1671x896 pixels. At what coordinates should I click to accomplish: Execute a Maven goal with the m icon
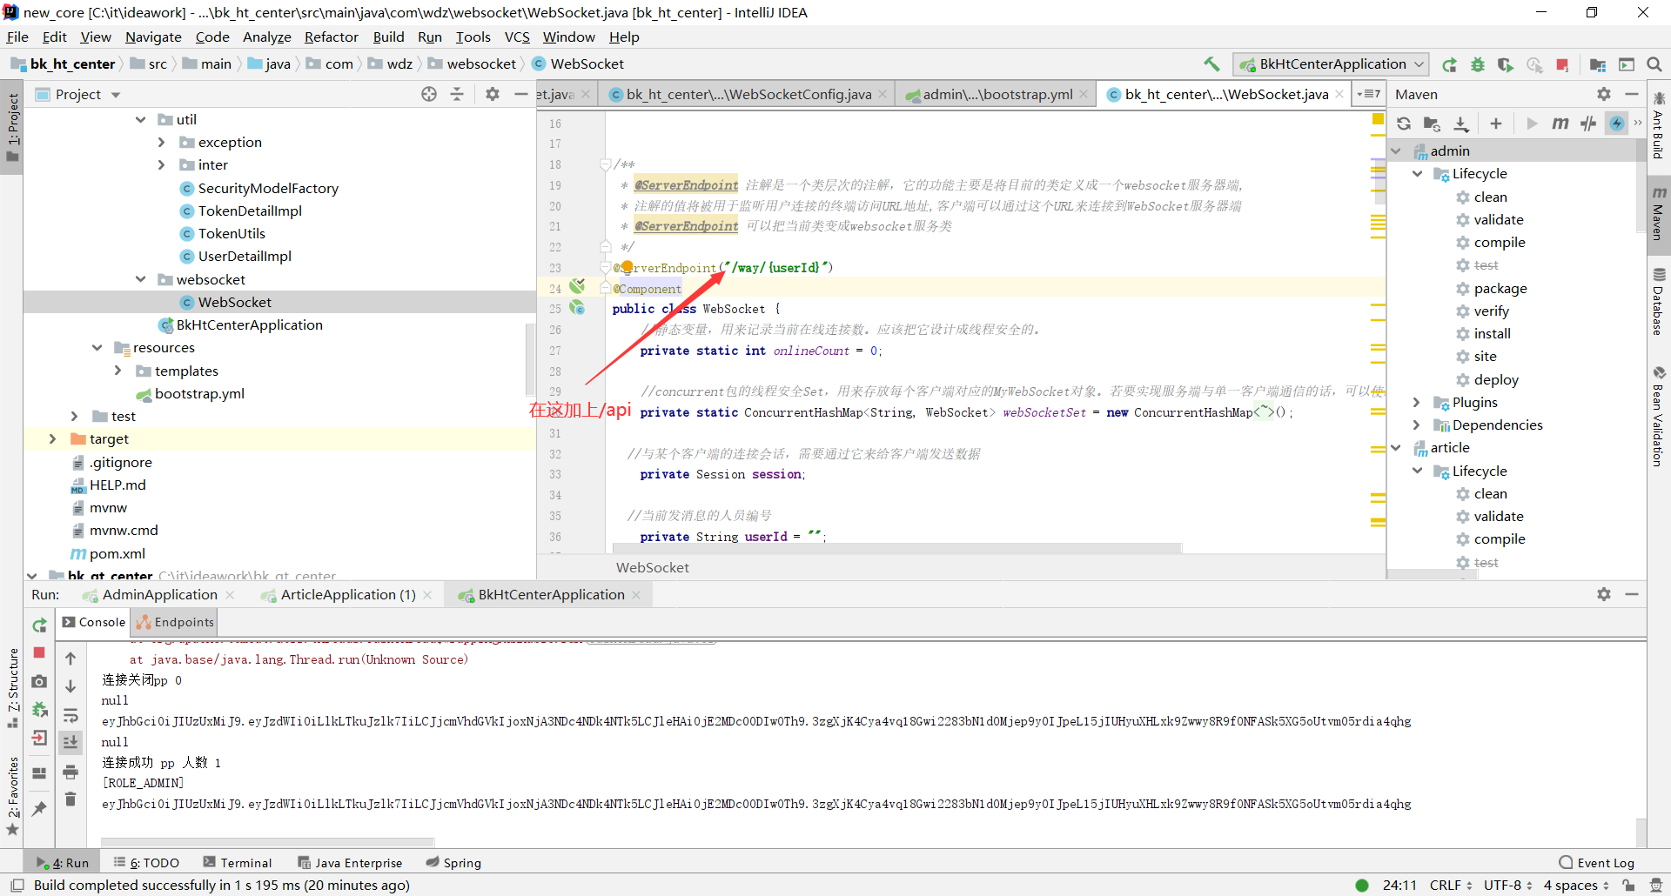coord(1560,124)
